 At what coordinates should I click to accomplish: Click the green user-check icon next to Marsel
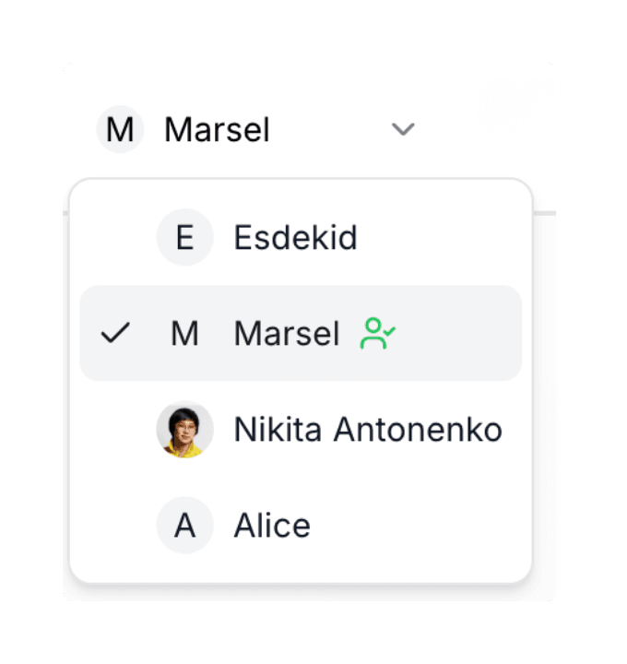[377, 333]
